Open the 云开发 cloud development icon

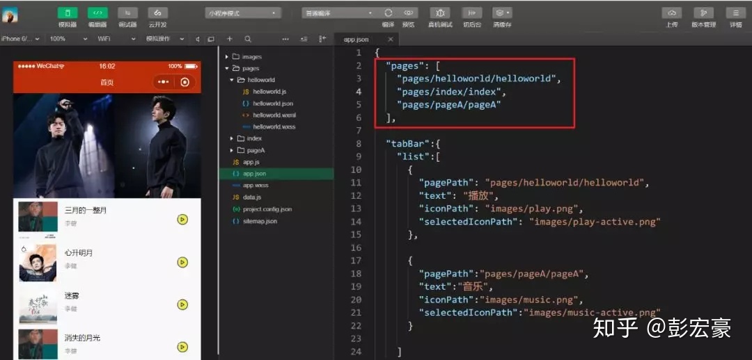point(158,13)
